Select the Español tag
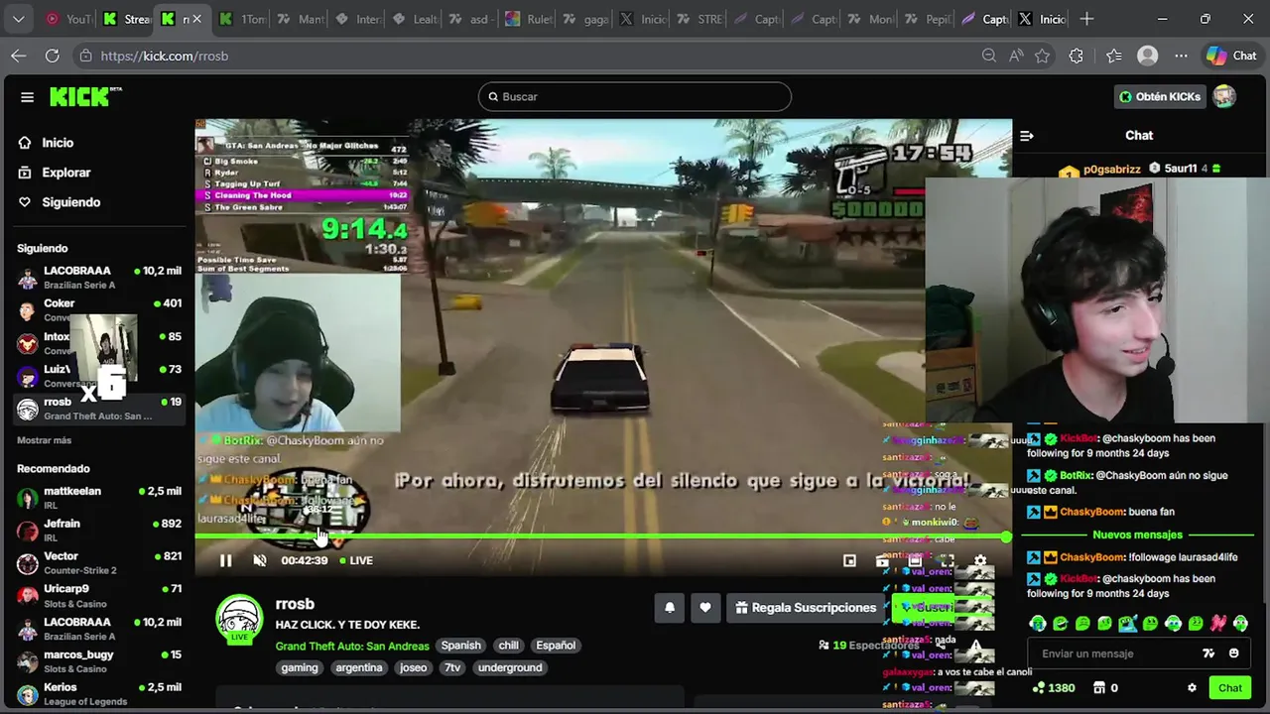Viewport: 1270px width, 714px height. coord(556,646)
